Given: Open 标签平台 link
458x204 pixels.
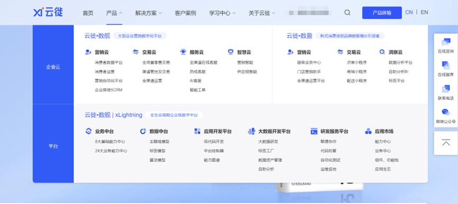Looking at the screenshot, I should coord(397,81).
